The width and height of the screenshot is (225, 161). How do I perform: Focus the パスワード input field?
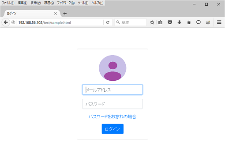(x=112, y=104)
